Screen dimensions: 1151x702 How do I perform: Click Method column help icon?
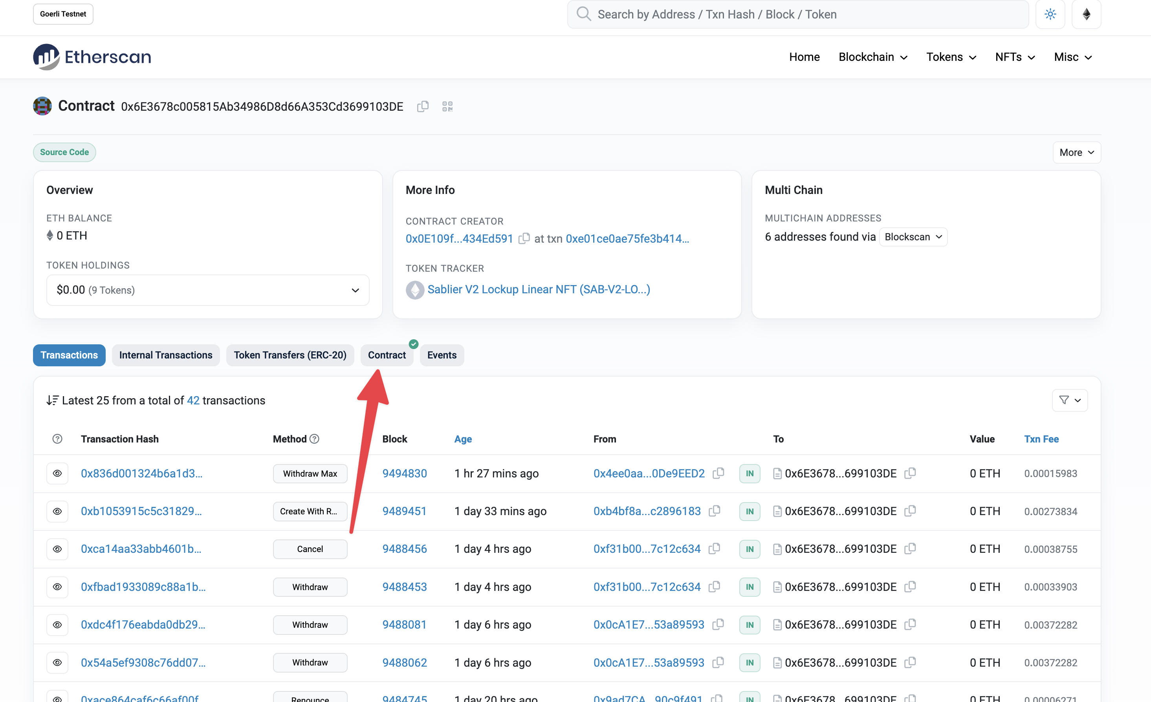click(314, 439)
